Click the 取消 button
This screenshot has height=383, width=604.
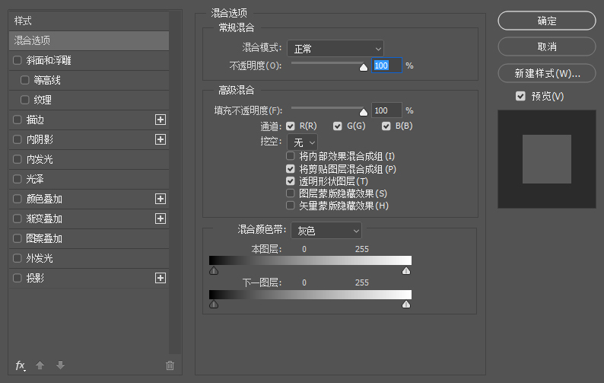(547, 46)
